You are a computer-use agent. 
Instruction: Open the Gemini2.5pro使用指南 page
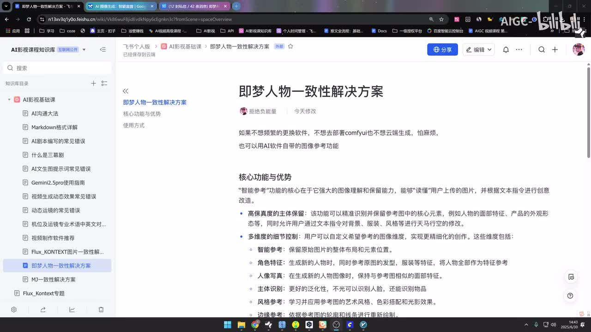[x=57, y=183]
